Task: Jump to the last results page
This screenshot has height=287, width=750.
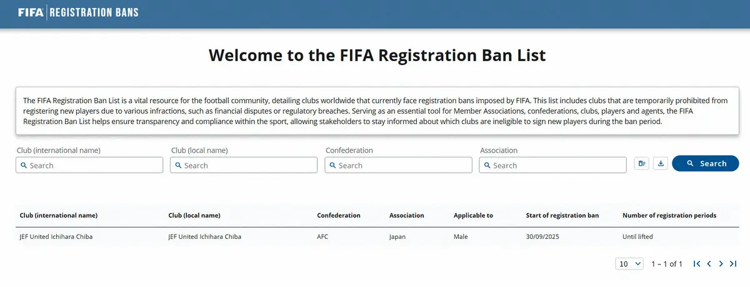Action: coord(733,264)
